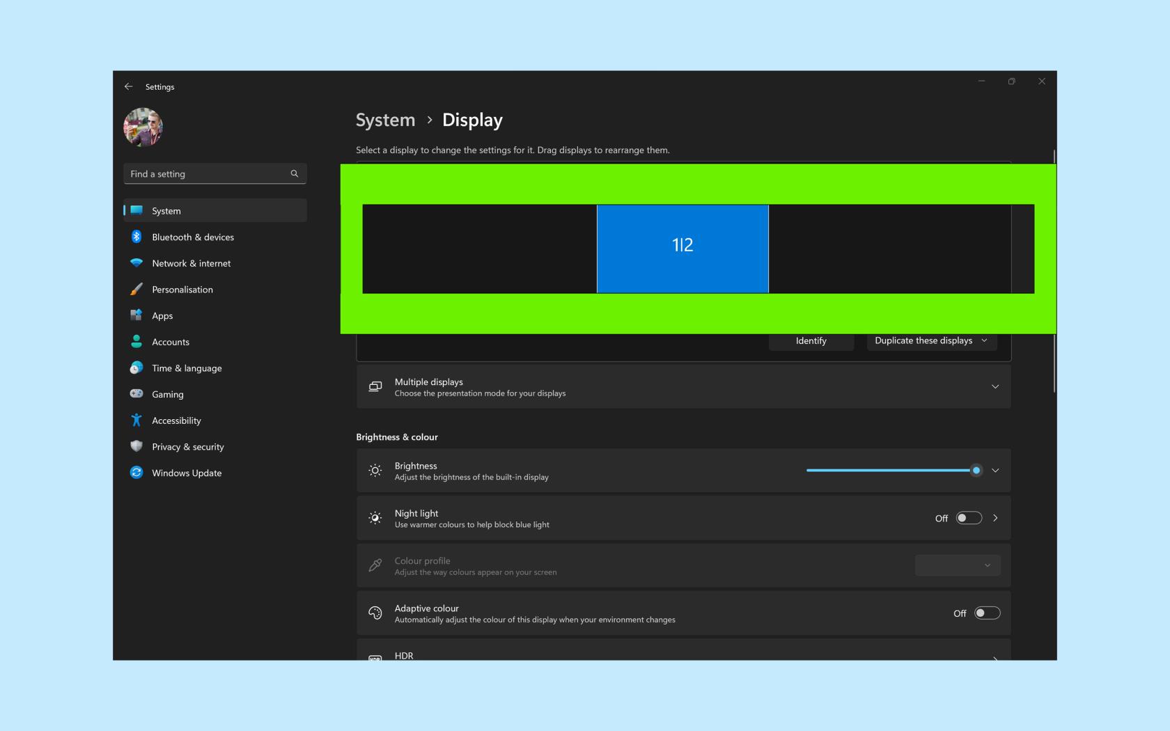1170x731 pixels.
Task: Click the Brightness slider thumb
Action: pyautogui.click(x=976, y=471)
